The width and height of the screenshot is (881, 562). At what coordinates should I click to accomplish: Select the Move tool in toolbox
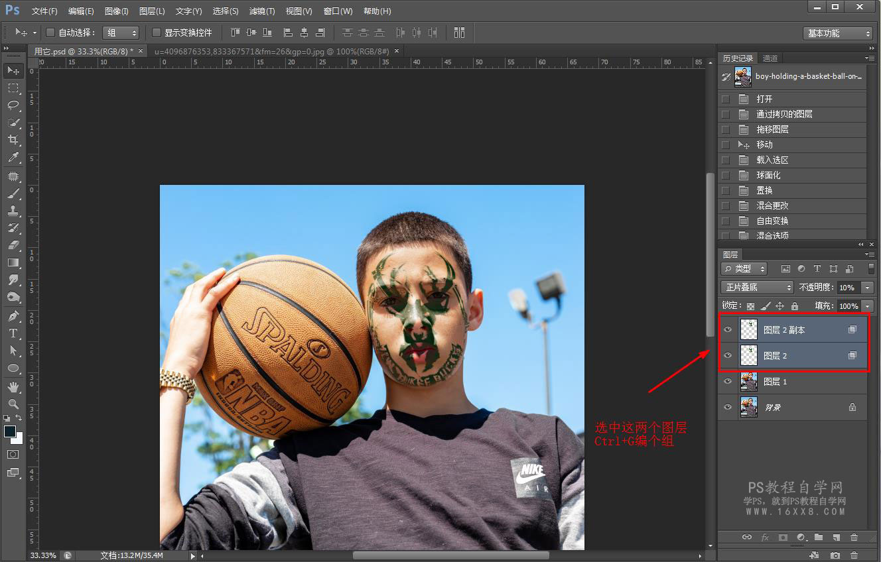click(x=13, y=70)
